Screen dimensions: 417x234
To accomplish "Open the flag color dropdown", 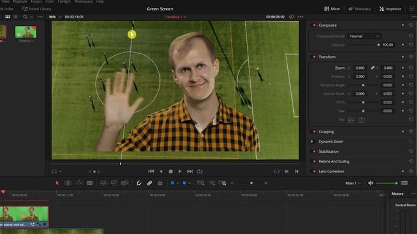I will click(x=177, y=183).
